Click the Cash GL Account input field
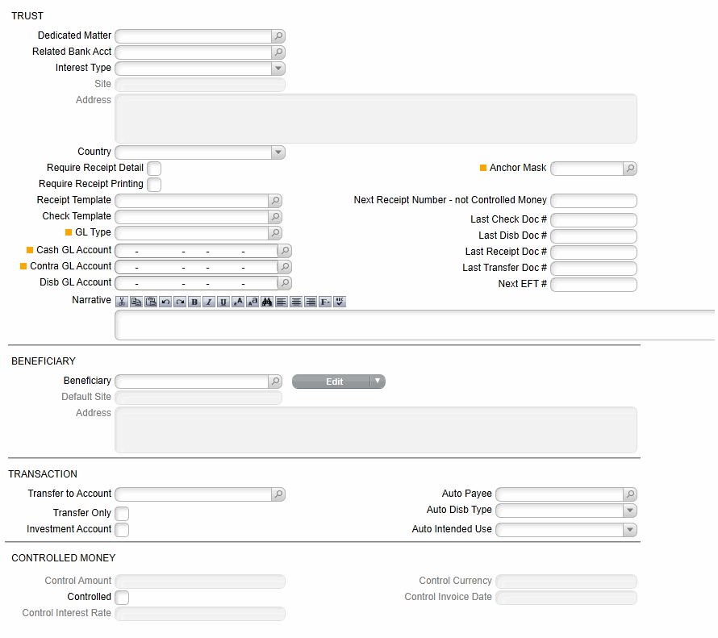The image size is (718, 638). pyautogui.click(x=197, y=250)
